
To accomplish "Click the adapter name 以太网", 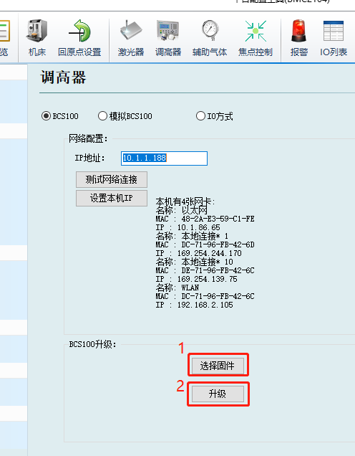I will click(195, 210).
